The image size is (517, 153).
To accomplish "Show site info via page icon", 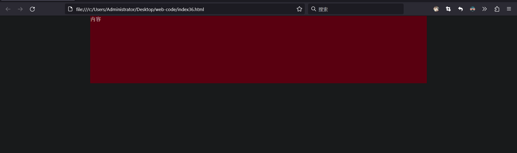I will pyautogui.click(x=70, y=9).
